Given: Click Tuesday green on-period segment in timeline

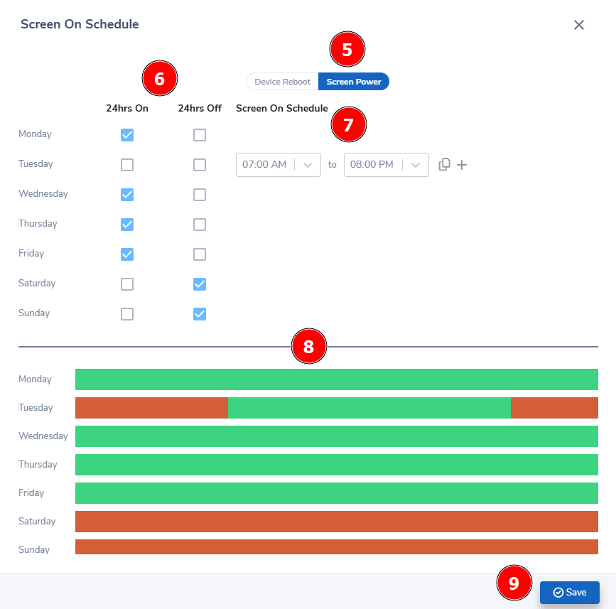Looking at the screenshot, I should [x=369, y=408].
